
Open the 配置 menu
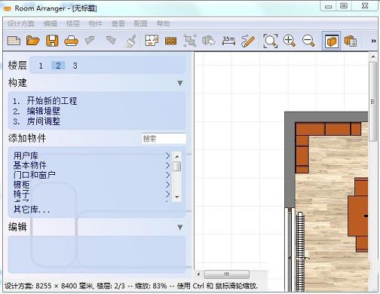tap(140, 23)
